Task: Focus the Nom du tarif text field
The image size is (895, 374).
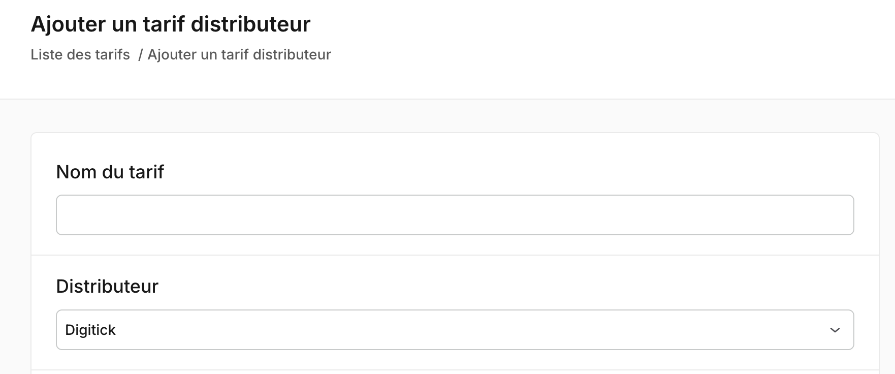Action: [x=455, y=215]
